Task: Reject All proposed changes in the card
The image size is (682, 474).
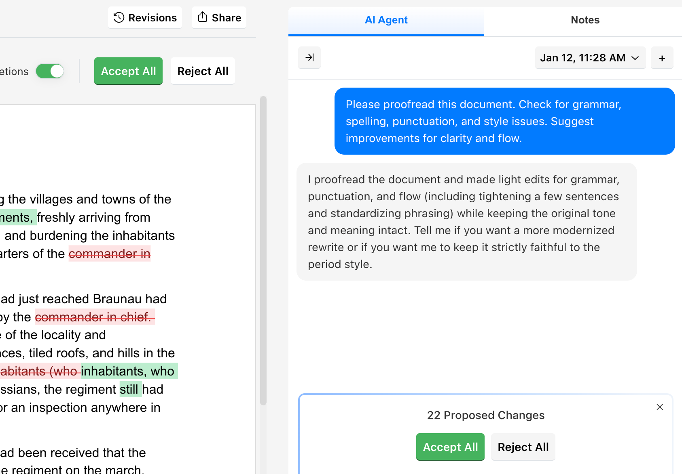Action: [x=523, y=447]
